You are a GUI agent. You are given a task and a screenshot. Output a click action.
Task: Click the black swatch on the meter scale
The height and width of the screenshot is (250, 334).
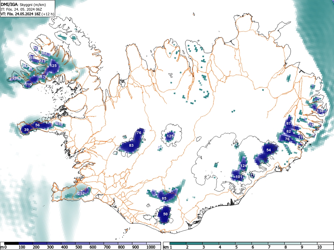coord(11,243)
